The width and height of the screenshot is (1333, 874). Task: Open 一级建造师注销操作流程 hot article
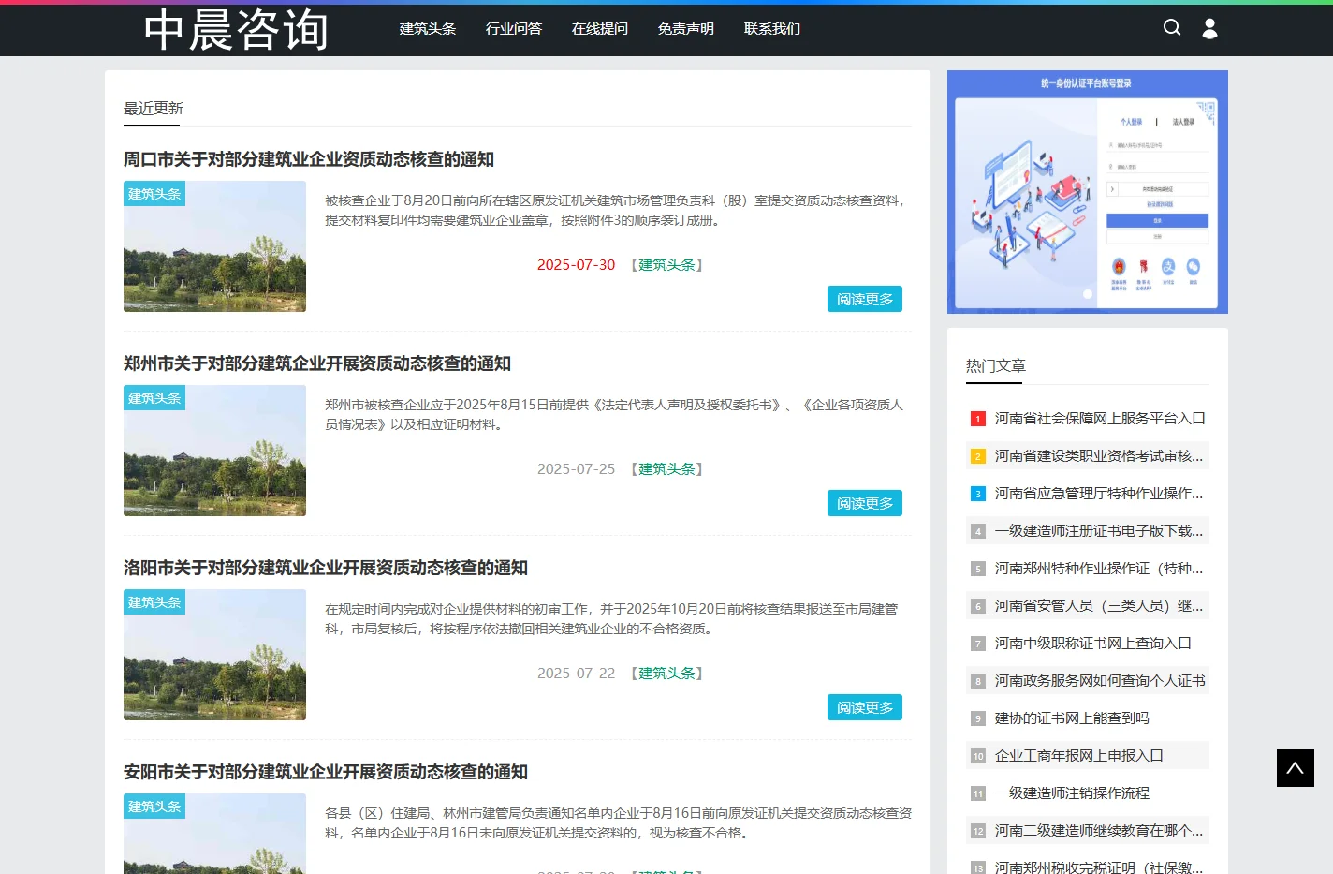1072,793
